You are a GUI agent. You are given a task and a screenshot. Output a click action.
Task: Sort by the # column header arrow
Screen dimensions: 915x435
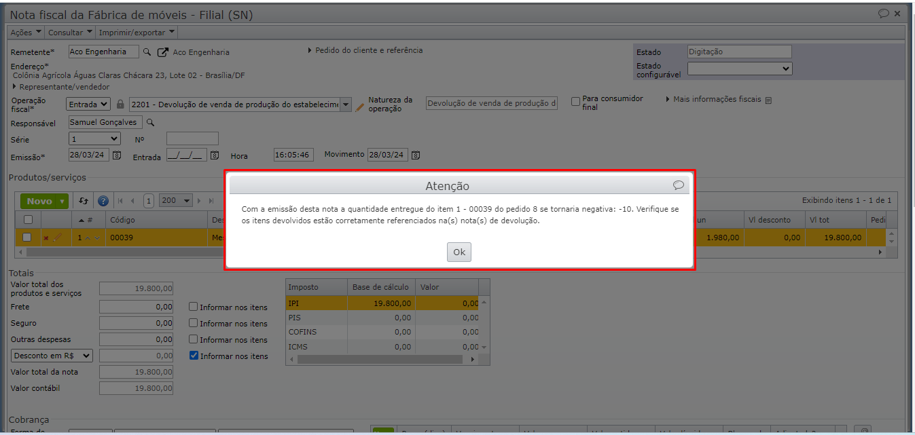pyautogui.click(x=82, y=220)
